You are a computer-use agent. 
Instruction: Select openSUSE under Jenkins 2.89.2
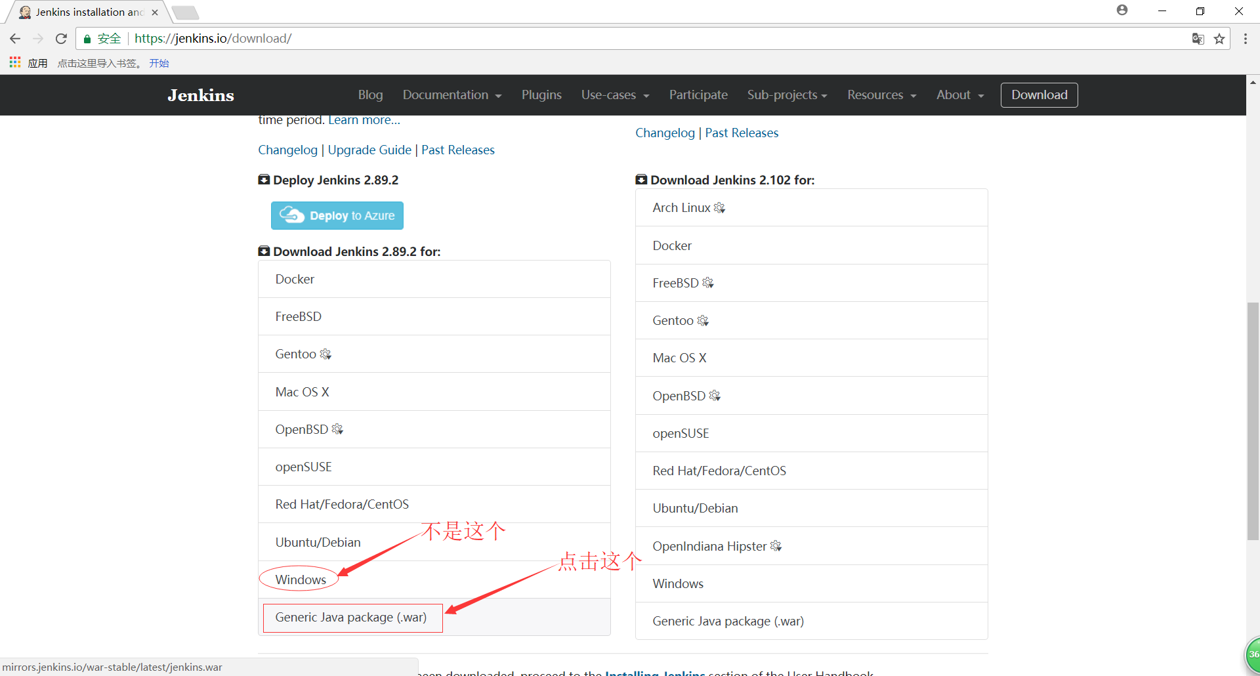tap(434, 467)
